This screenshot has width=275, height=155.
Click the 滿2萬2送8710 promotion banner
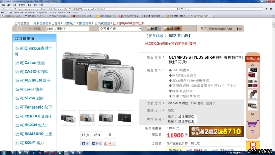(216, 131)
